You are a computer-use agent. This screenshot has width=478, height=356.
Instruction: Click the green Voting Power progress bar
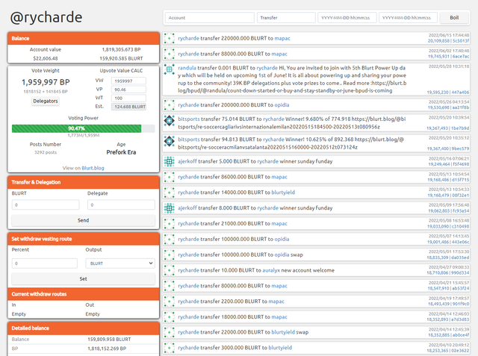click(x=76, y=128)
